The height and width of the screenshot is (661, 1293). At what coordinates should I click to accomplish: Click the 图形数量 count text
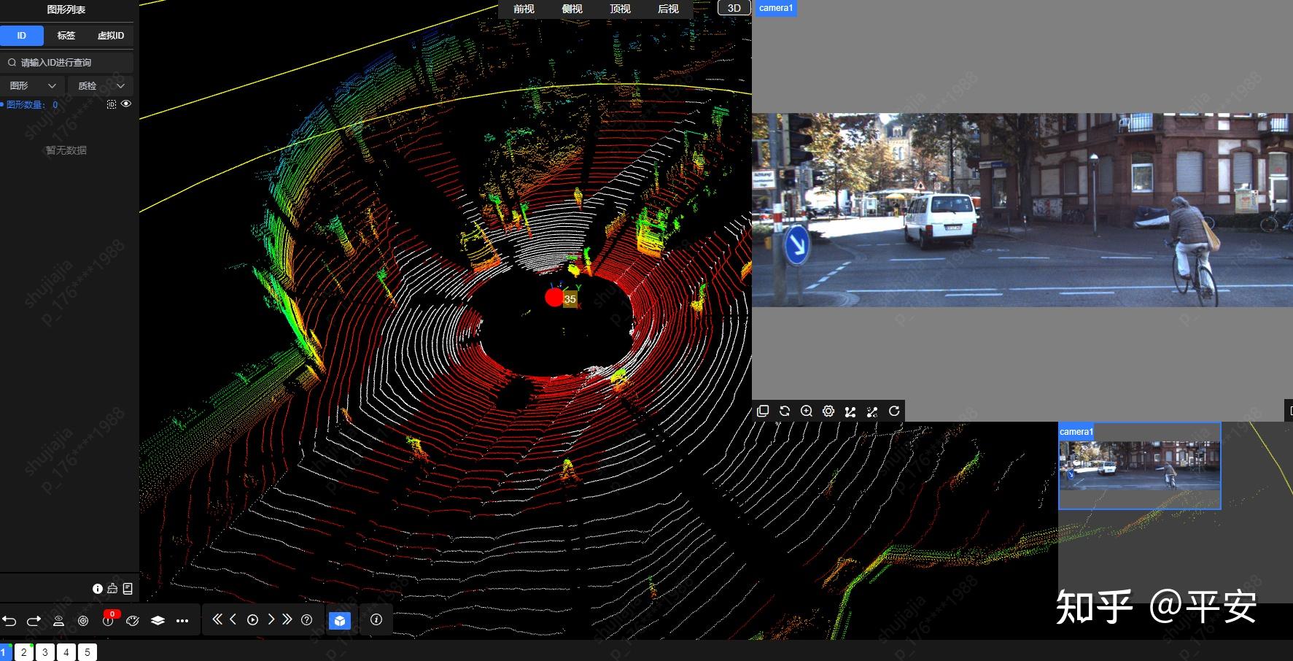coord(32,104)
